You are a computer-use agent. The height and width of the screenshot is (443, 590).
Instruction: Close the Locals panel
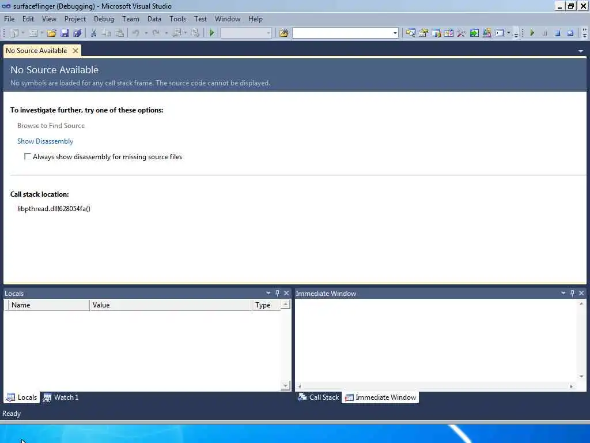[286, 293]
